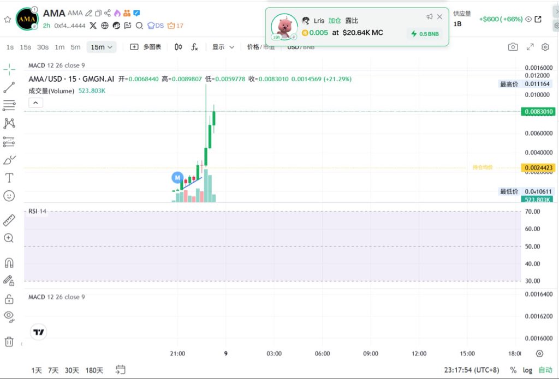
Task: Select the text annotation tool
Action: 9,178
